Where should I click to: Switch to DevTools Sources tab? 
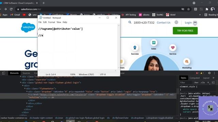[26, 73]
